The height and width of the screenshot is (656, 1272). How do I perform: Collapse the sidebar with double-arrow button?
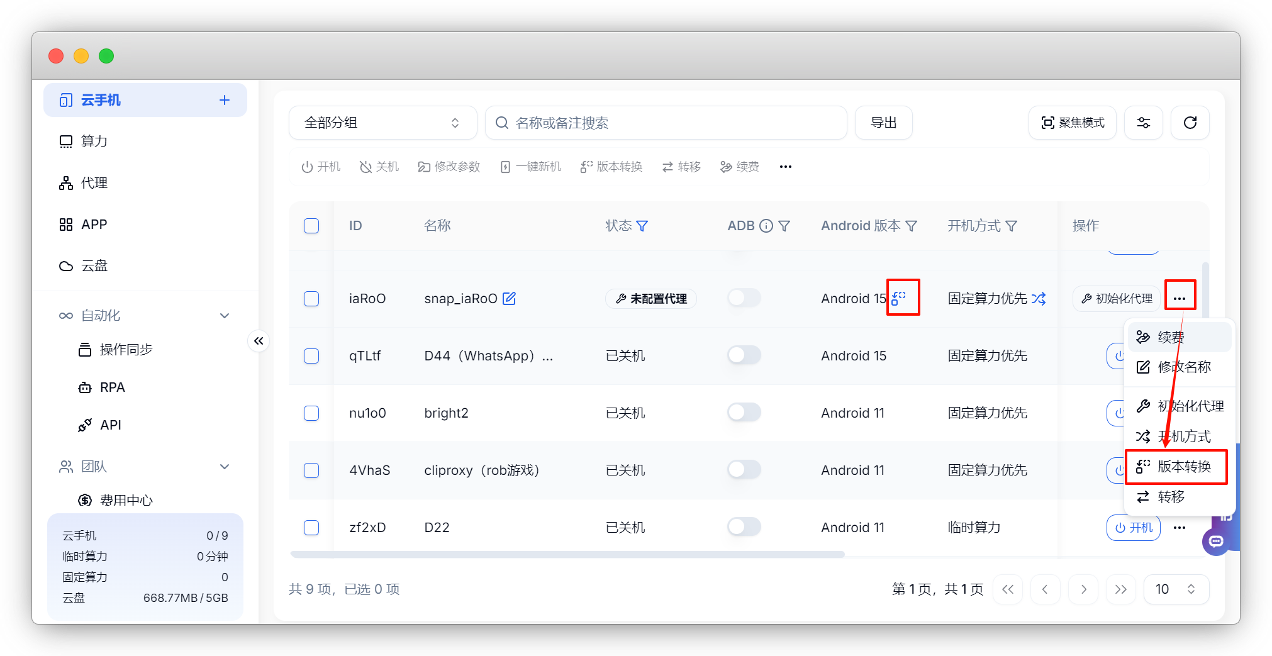point(259,341)
